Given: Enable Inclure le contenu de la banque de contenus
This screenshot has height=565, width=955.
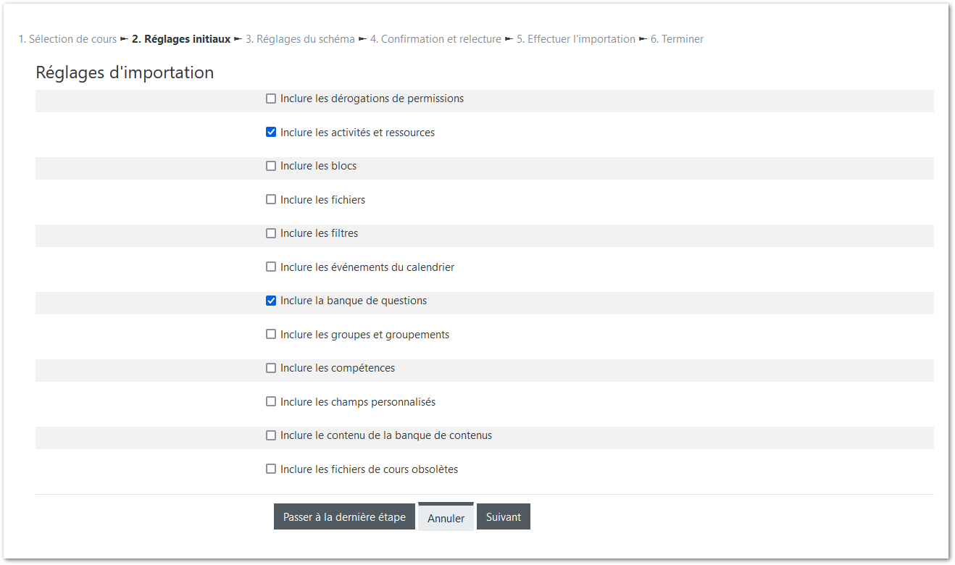Looking at the screenshot, I should 271,435.
